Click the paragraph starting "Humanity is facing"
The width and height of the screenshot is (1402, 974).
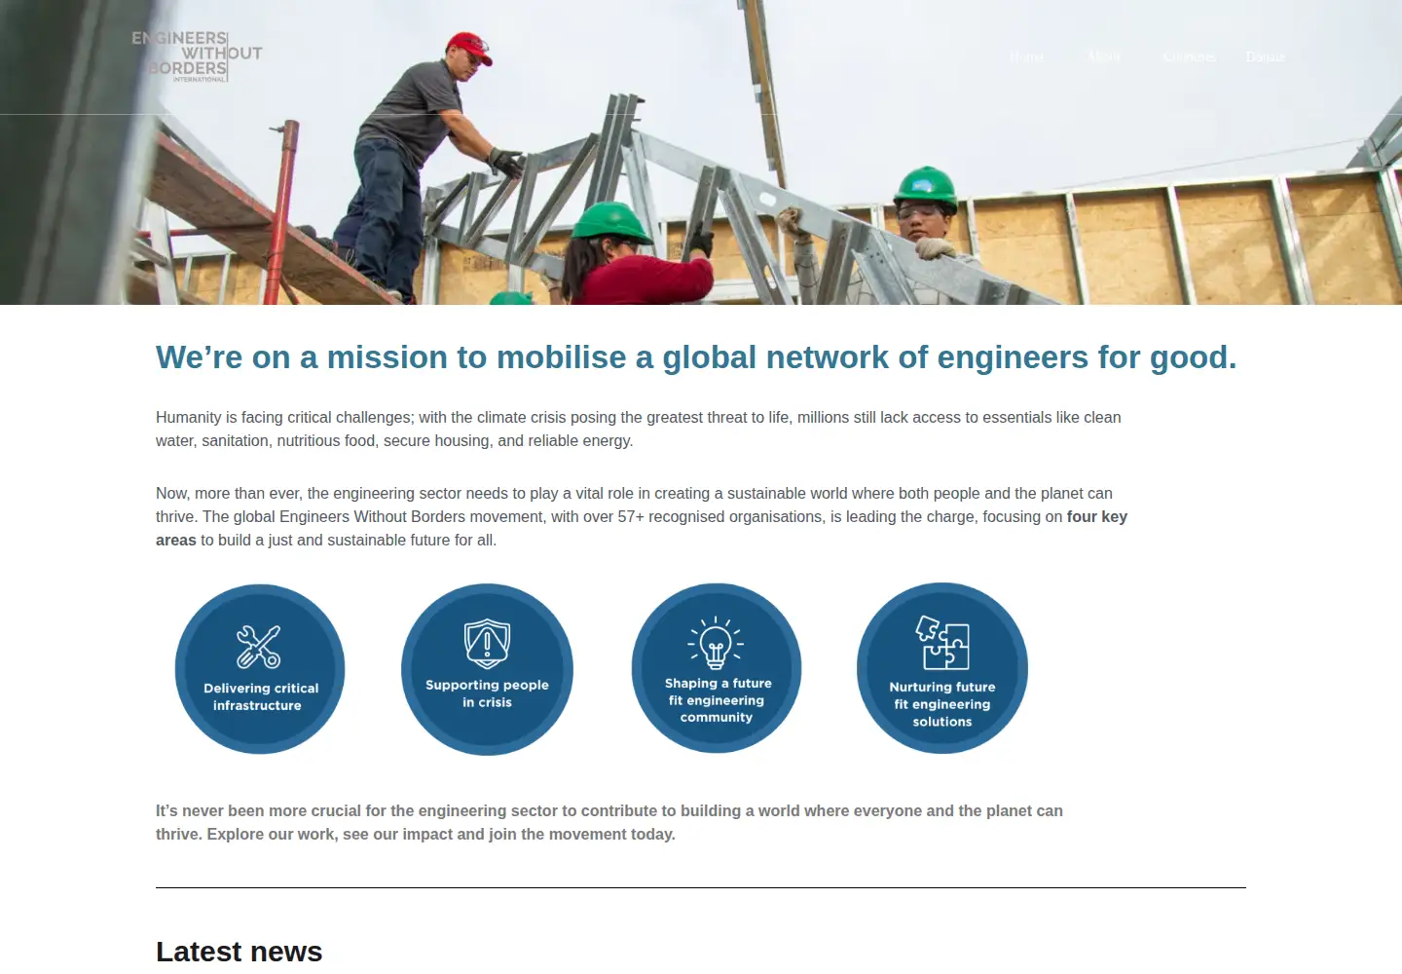click(639, 429)
